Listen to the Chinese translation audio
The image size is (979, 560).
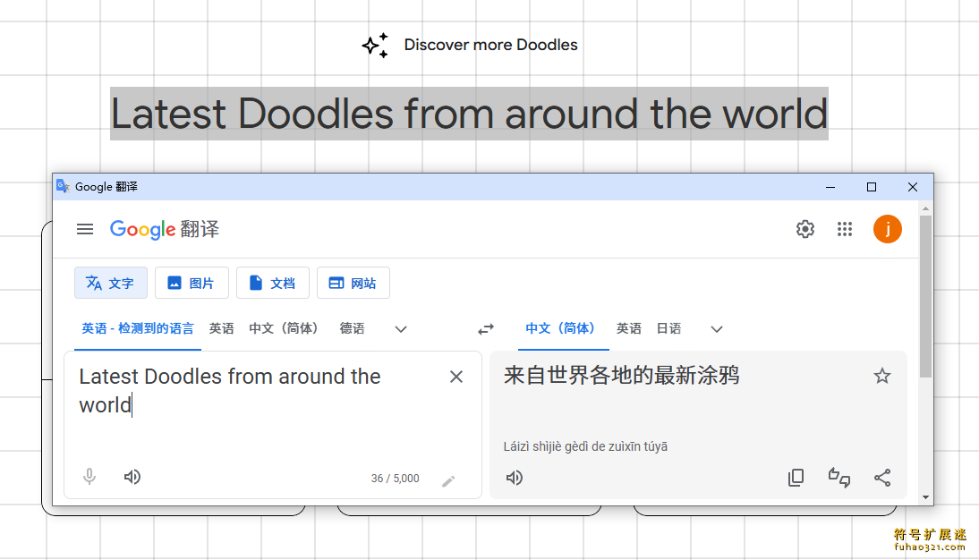(514, 478)
